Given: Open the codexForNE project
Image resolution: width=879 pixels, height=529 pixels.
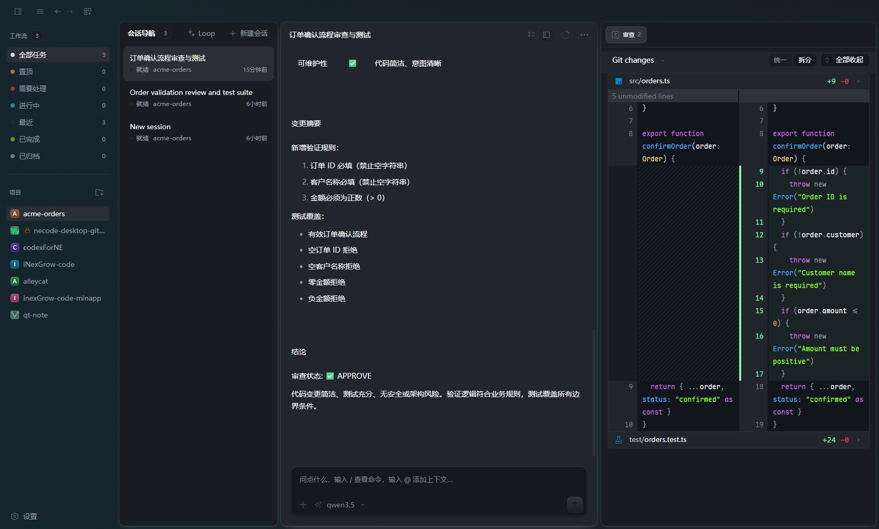Looking at the screenshot, I should 58,247.
